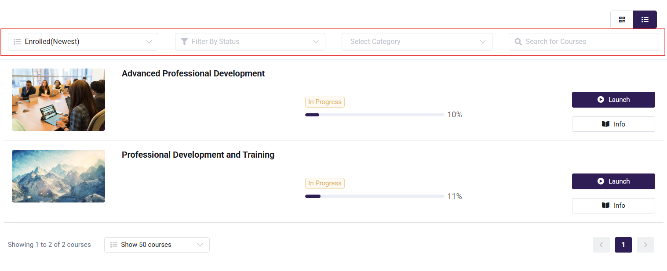This screenshot has height=271, width=667.
Task: Open the Select Category dropdown
Action: 417,42
